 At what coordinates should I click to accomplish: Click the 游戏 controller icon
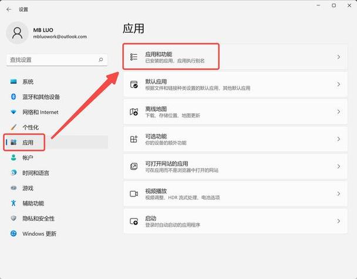14,188
